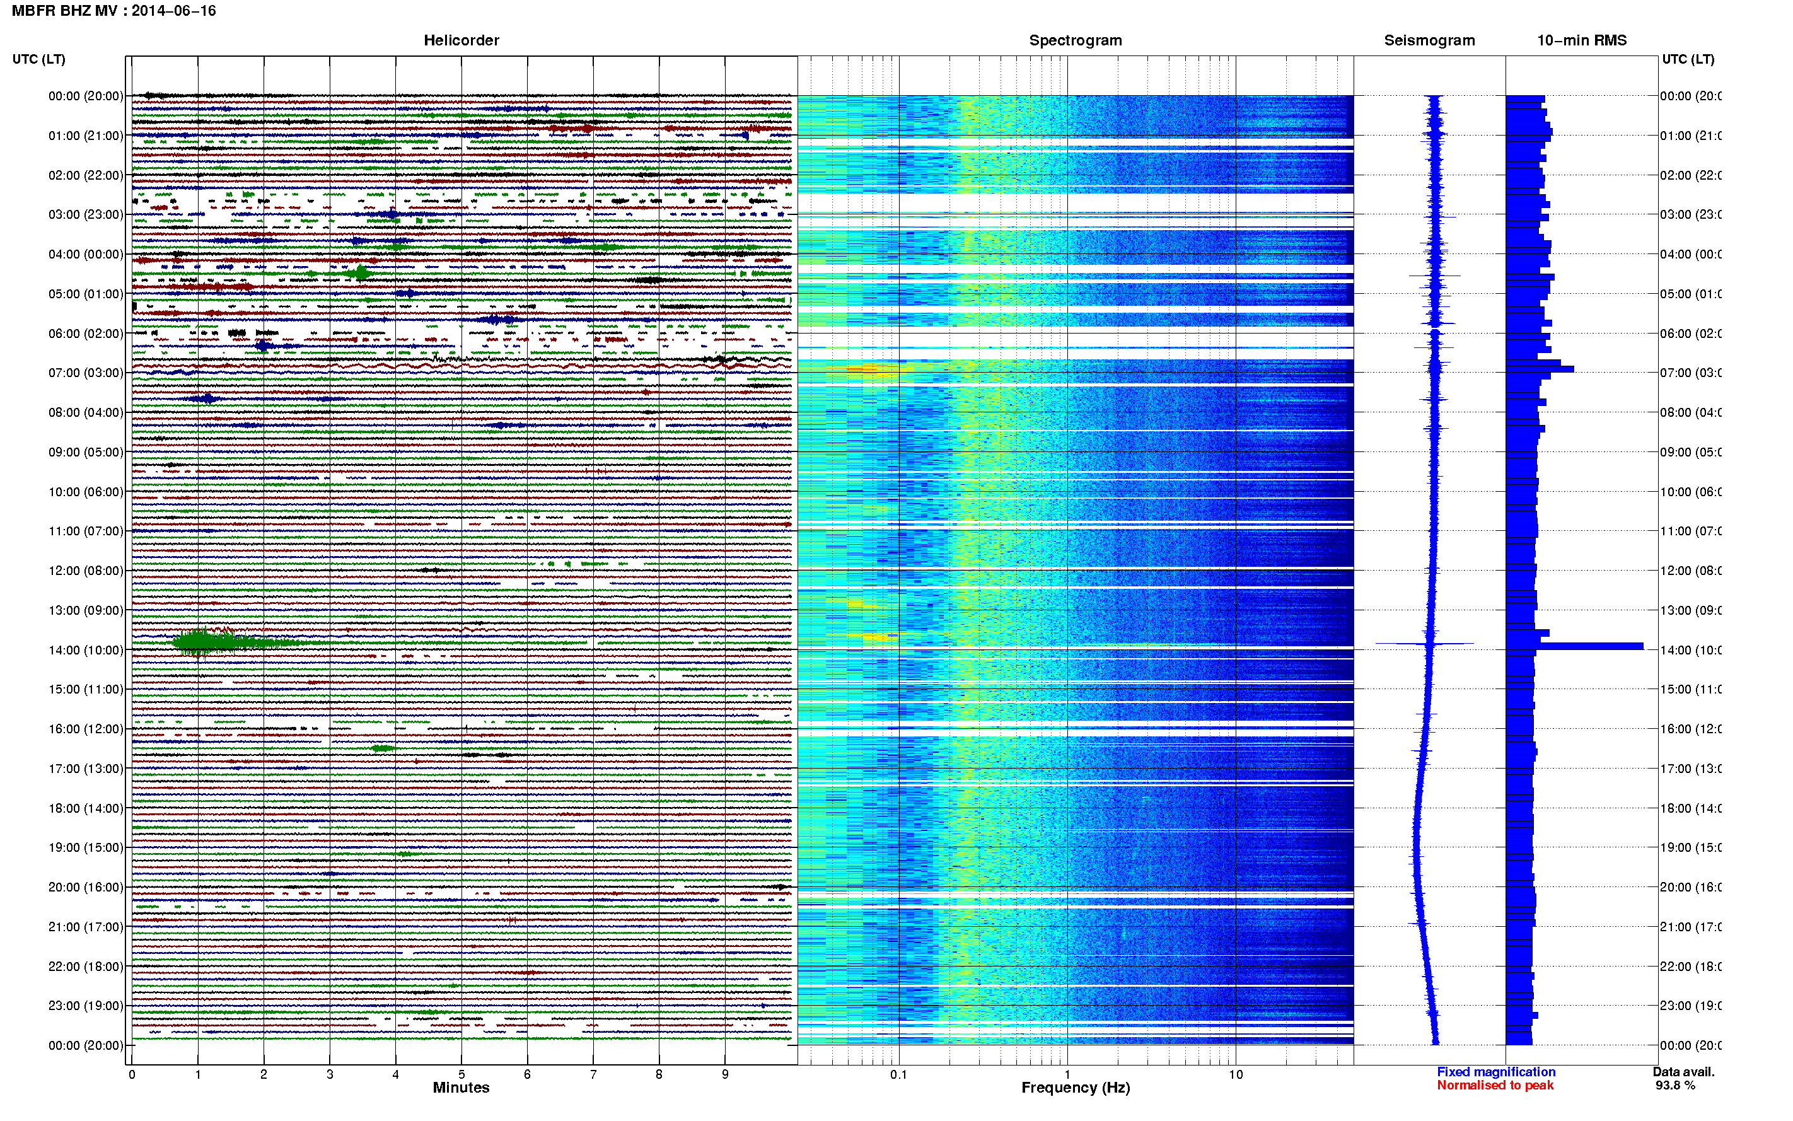Click the Frequency (Hz) axis title

(1076, 1088)
